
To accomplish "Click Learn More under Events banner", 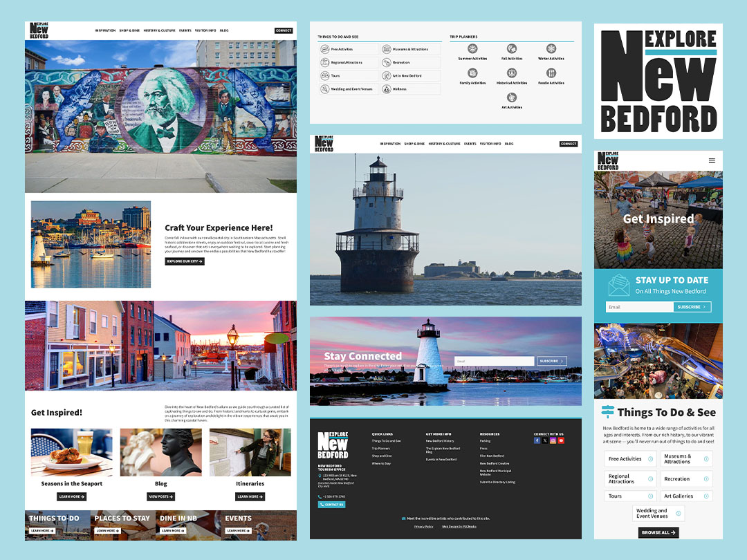I will tap(238, 530).
